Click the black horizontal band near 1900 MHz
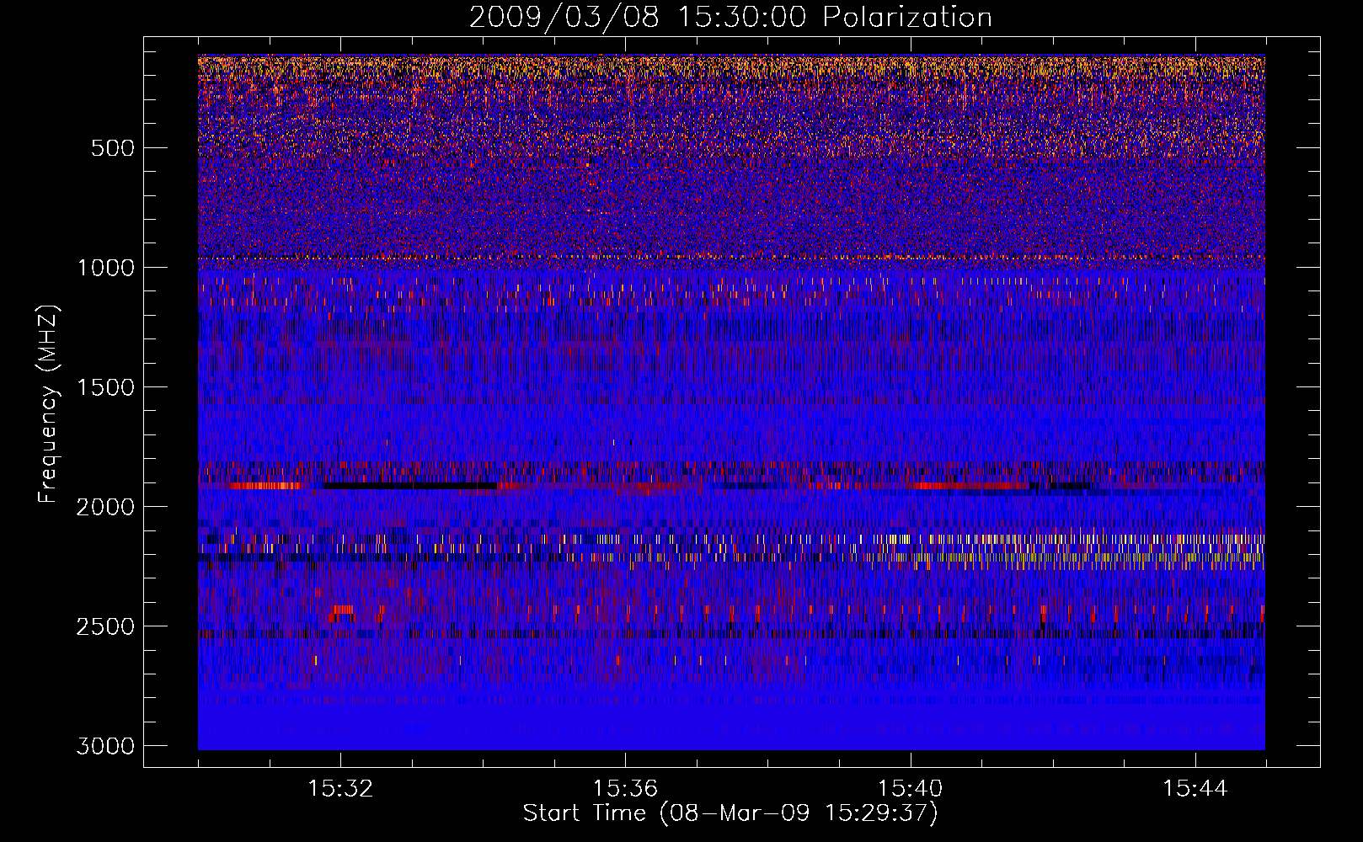1363x842 pixels. (410, 486)
